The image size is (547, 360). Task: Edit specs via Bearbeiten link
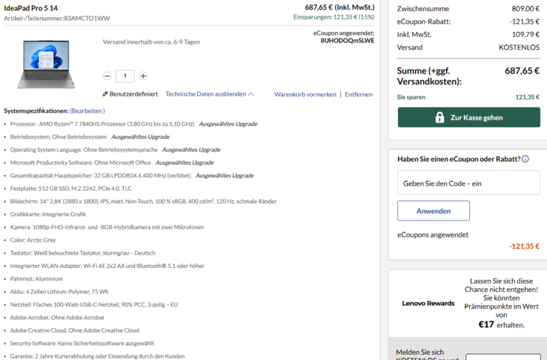pos(87,111)
